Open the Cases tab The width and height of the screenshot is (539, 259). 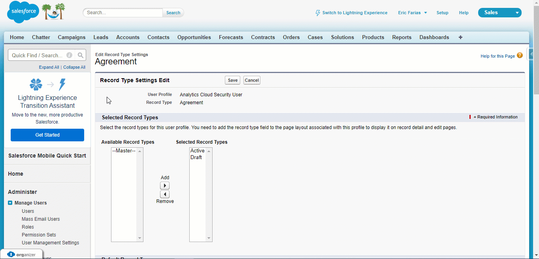(315, 37)
